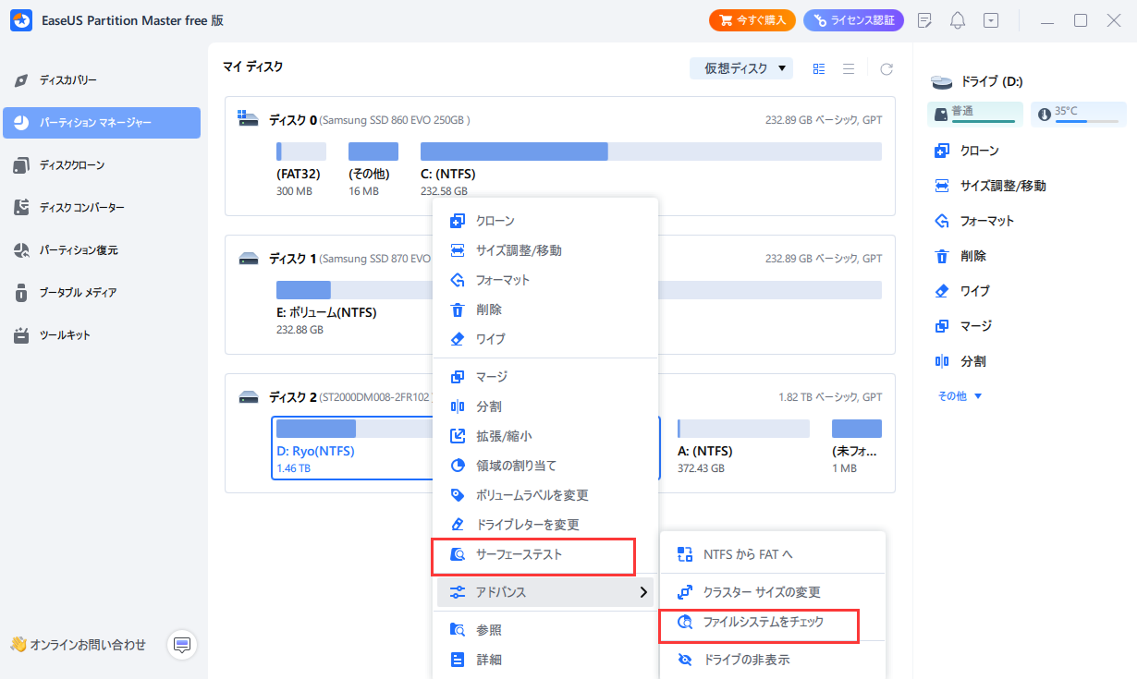Click the Clone icon in right panel

pos(942,151)
